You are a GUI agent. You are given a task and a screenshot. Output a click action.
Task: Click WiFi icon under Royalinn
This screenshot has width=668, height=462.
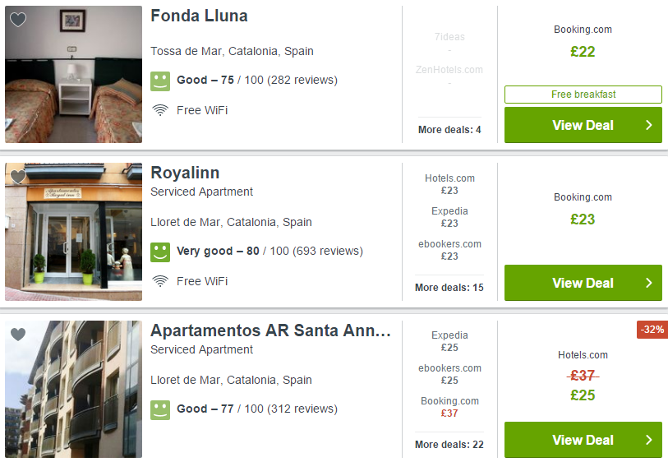(160, 281)
